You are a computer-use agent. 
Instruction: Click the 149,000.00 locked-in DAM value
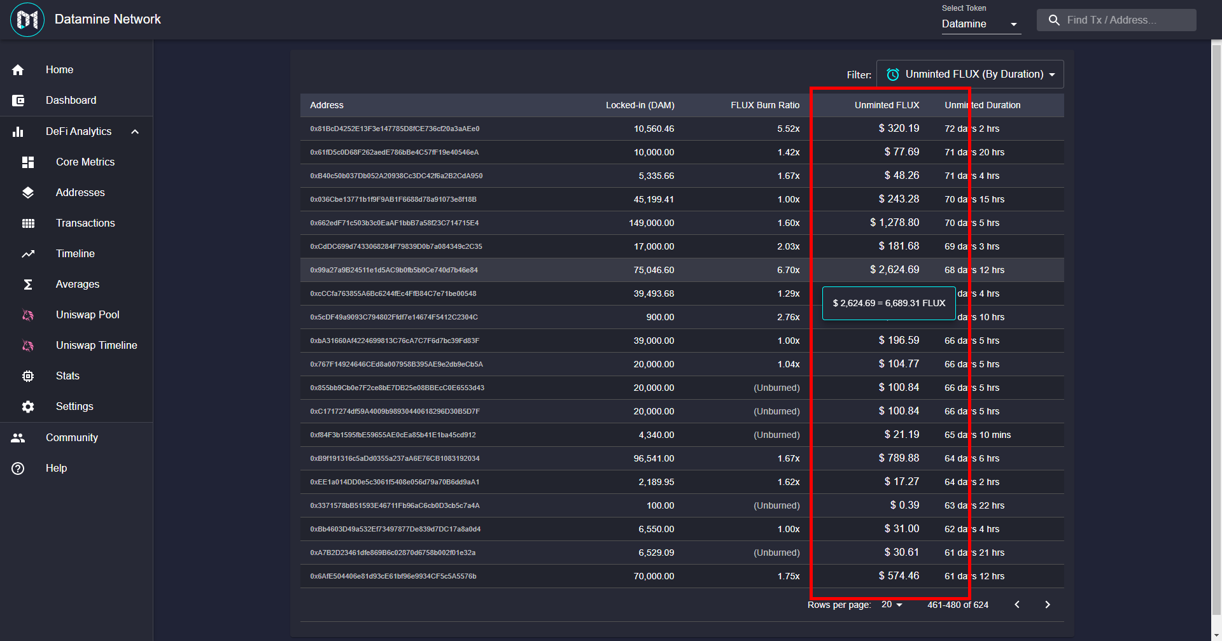click(x=651, y=223)
